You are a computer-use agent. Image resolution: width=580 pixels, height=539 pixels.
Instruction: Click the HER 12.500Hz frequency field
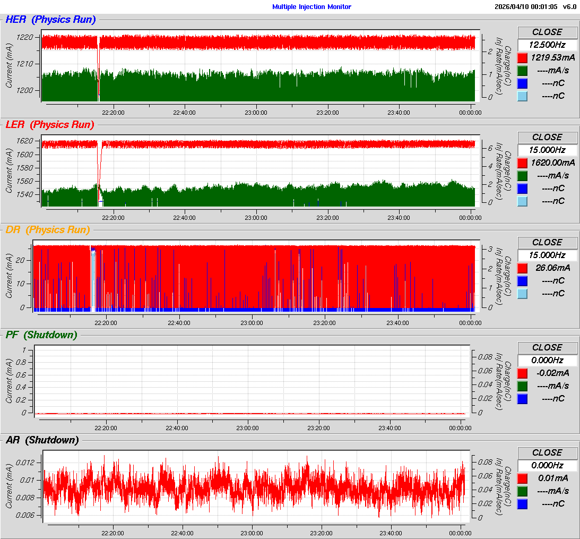[x=547, y=45]
